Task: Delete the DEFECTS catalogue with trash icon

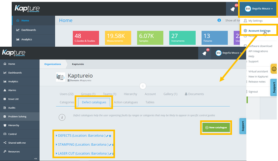Action: click(110, 136)
